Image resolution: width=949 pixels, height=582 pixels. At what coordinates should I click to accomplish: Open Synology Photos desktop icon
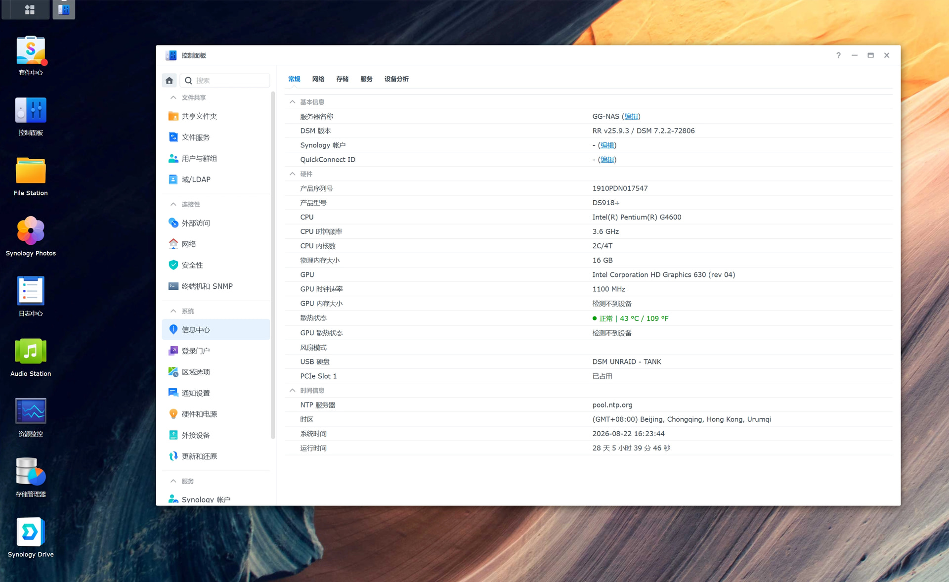pyautogui.click(x=31, y=231)
